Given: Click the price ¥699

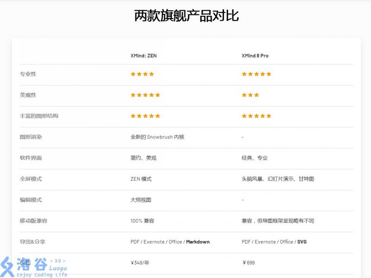Looking at the screenshot, I should tap(249, 263).
